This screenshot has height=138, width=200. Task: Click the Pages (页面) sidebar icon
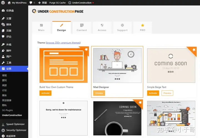pos(3,30)
